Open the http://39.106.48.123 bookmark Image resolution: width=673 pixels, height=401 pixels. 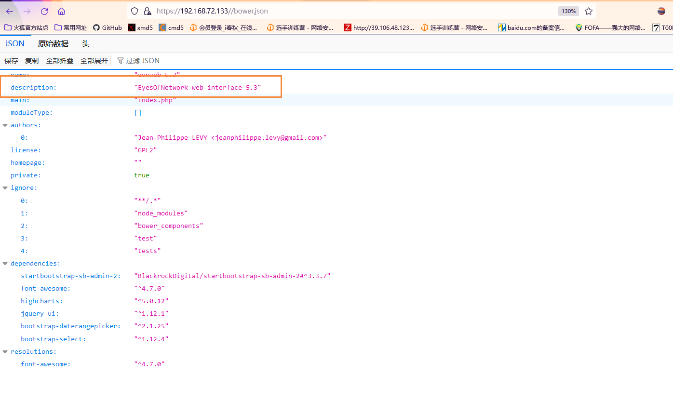tap(379, 27)
